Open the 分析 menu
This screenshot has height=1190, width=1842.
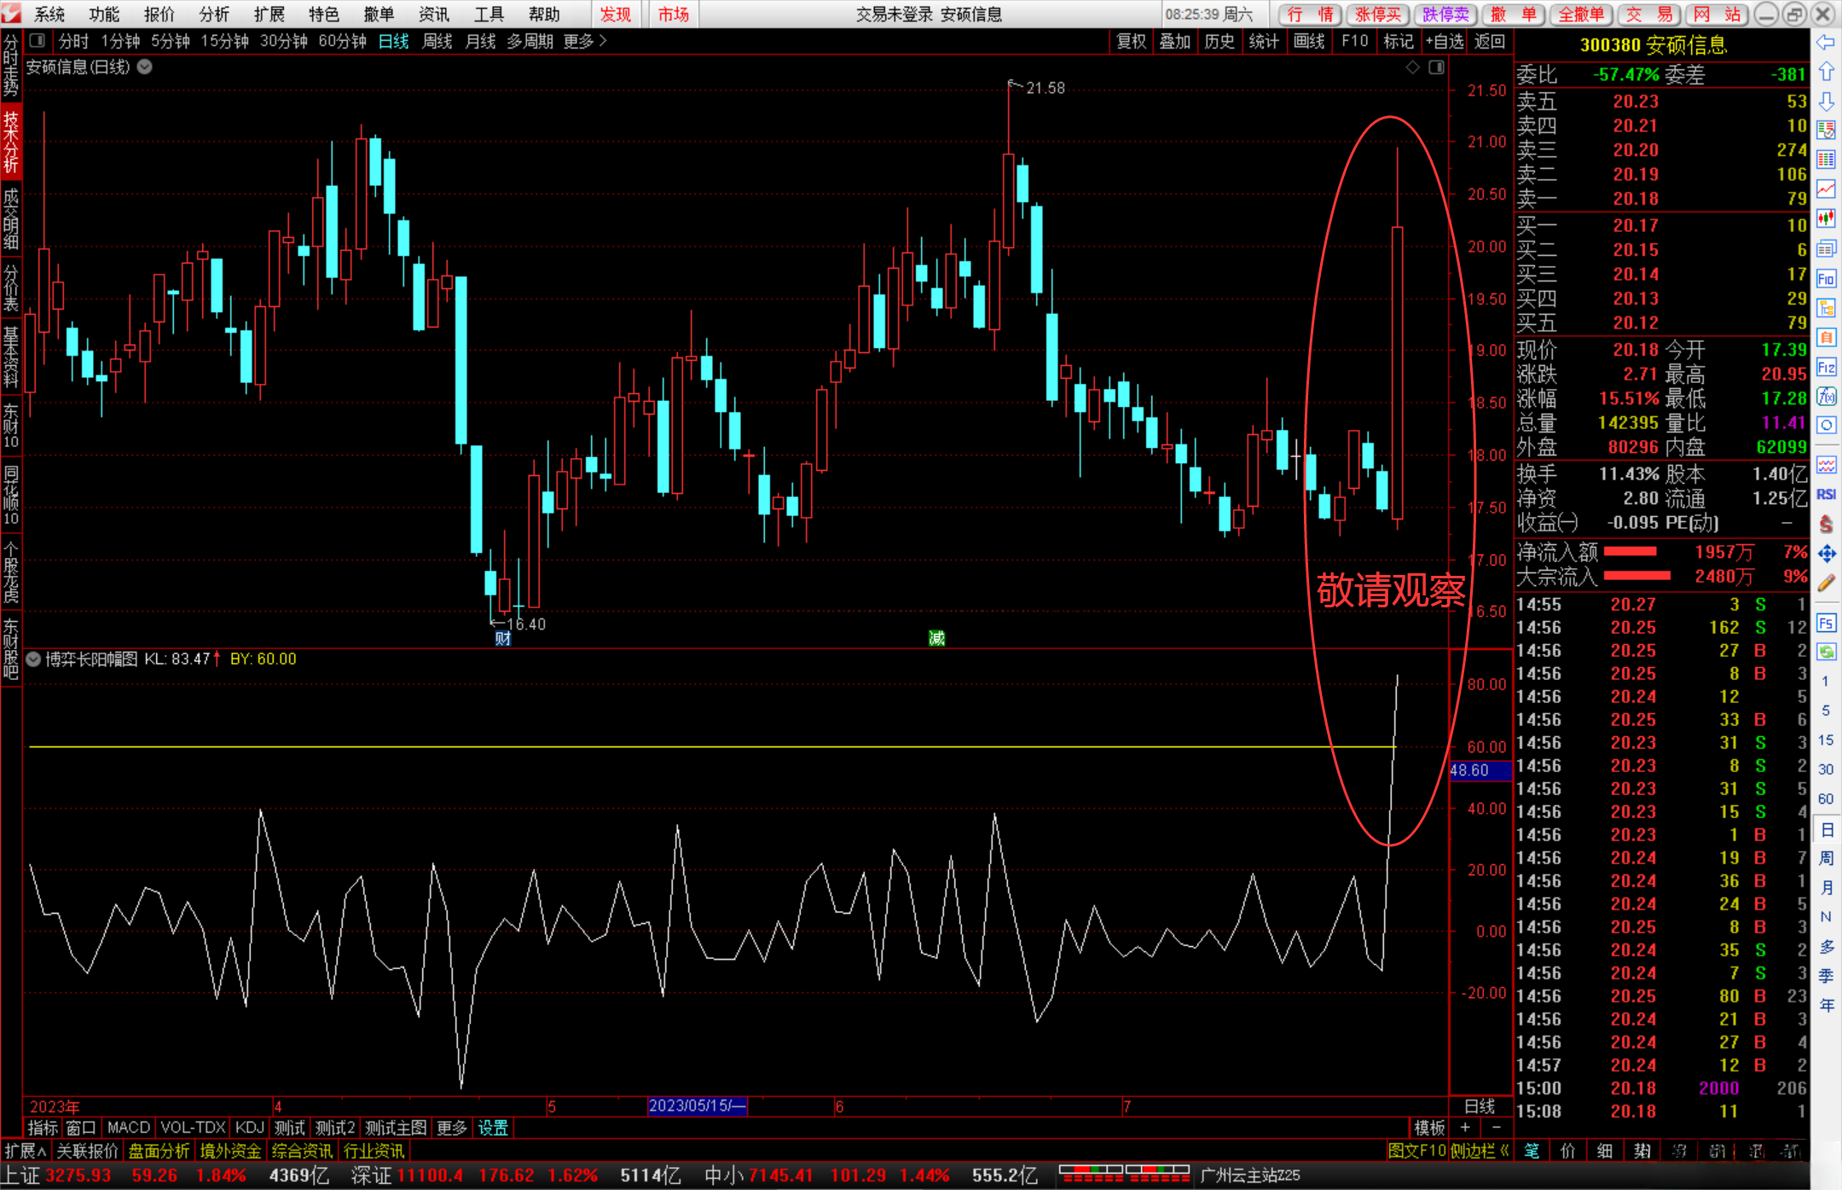coord(214,14)
